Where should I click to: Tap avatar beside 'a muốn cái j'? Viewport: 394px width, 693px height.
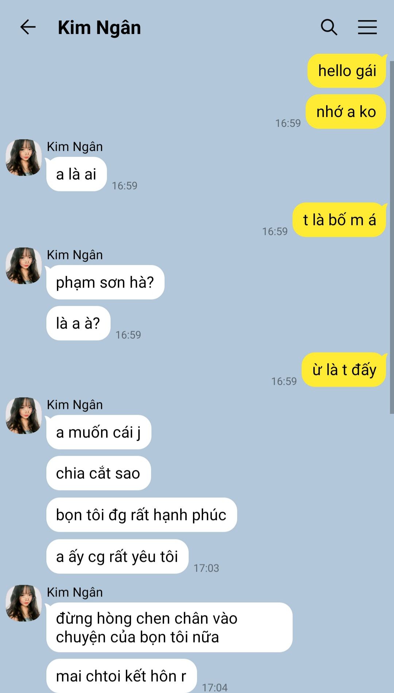click(x=24, y=416)
